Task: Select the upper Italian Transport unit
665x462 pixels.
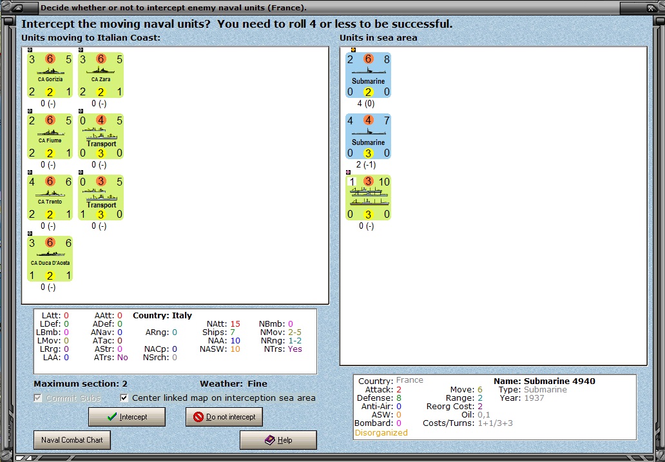Action: (x=101, y=136)
